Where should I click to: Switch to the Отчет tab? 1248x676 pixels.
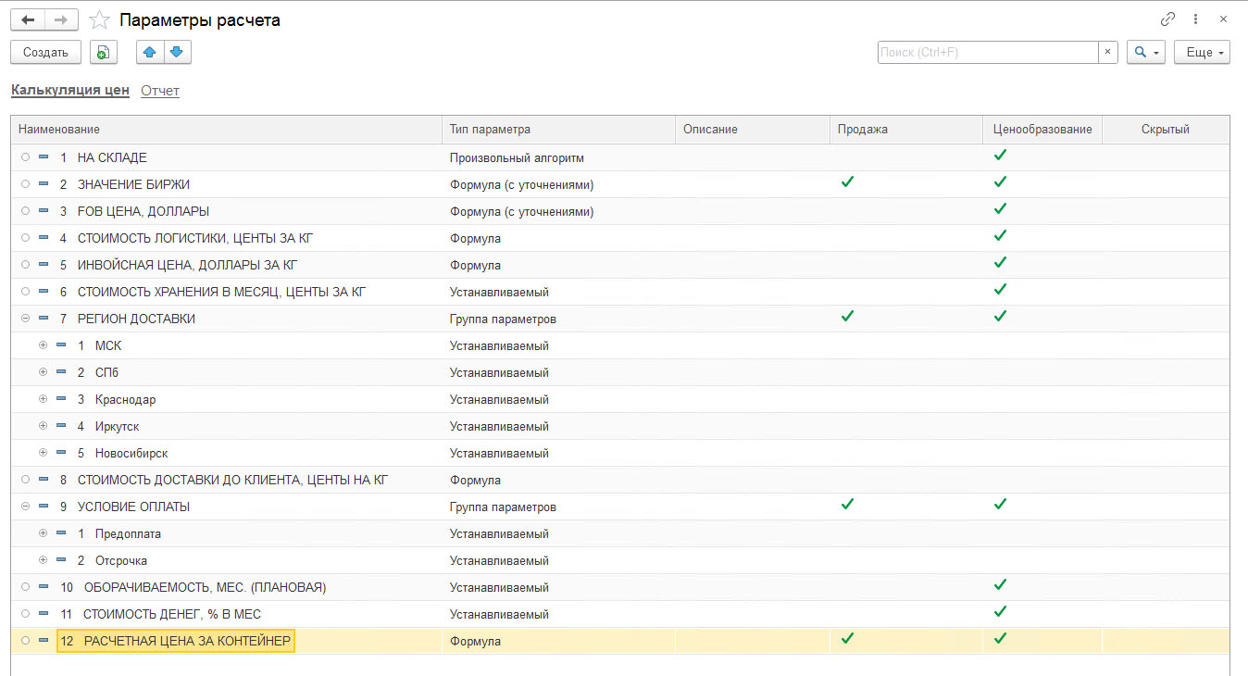point(159,91)
